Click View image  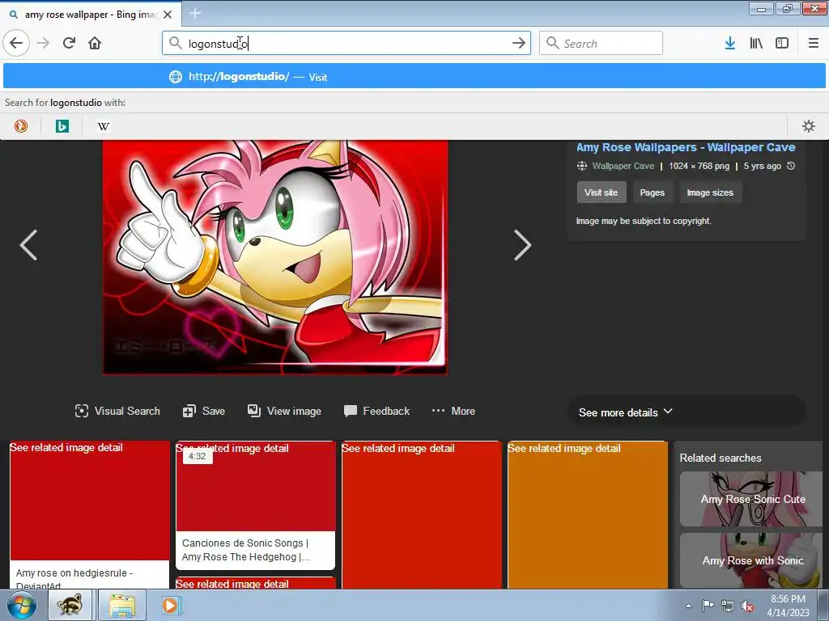[x=284, y=411]
